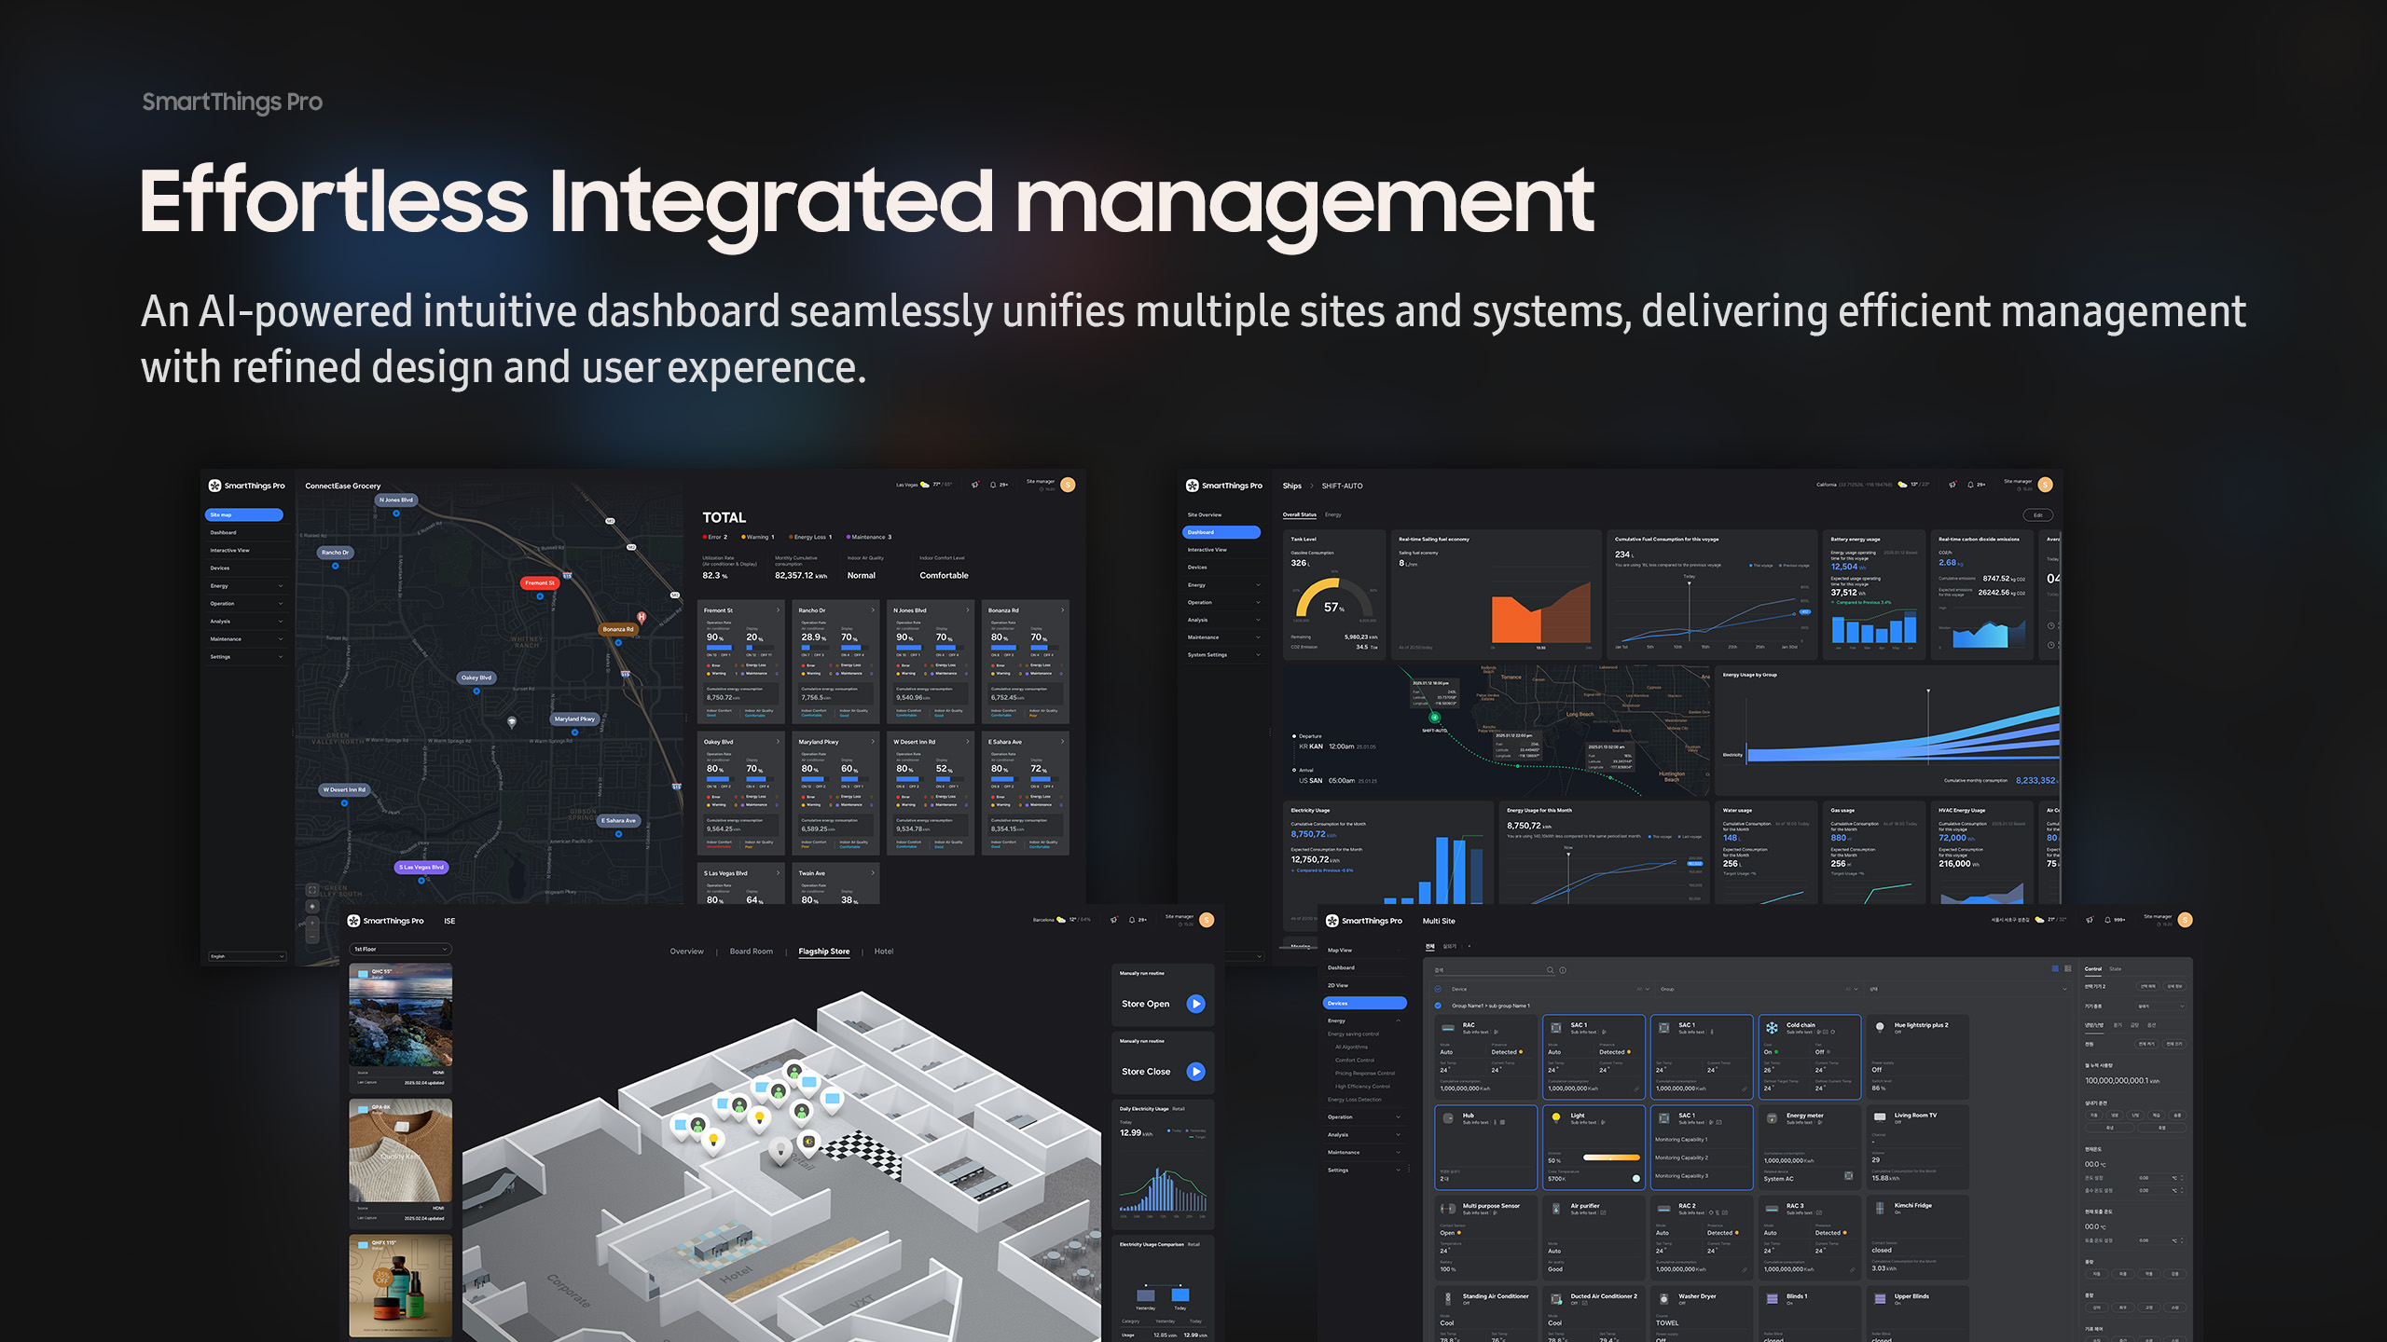The width and height of the screenshot is (2387, 1342).
Task: Collapse Energy section in Multi Site sidebar
Action: [1399, 1020]
